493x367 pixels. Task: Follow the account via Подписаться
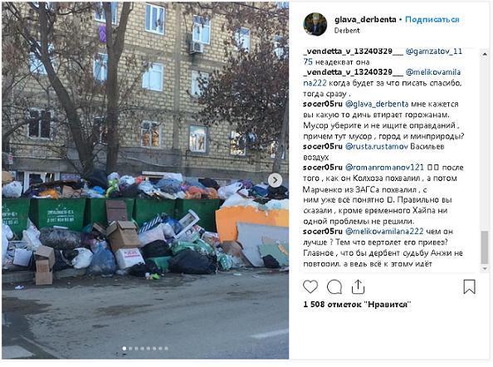pos(432,19)
